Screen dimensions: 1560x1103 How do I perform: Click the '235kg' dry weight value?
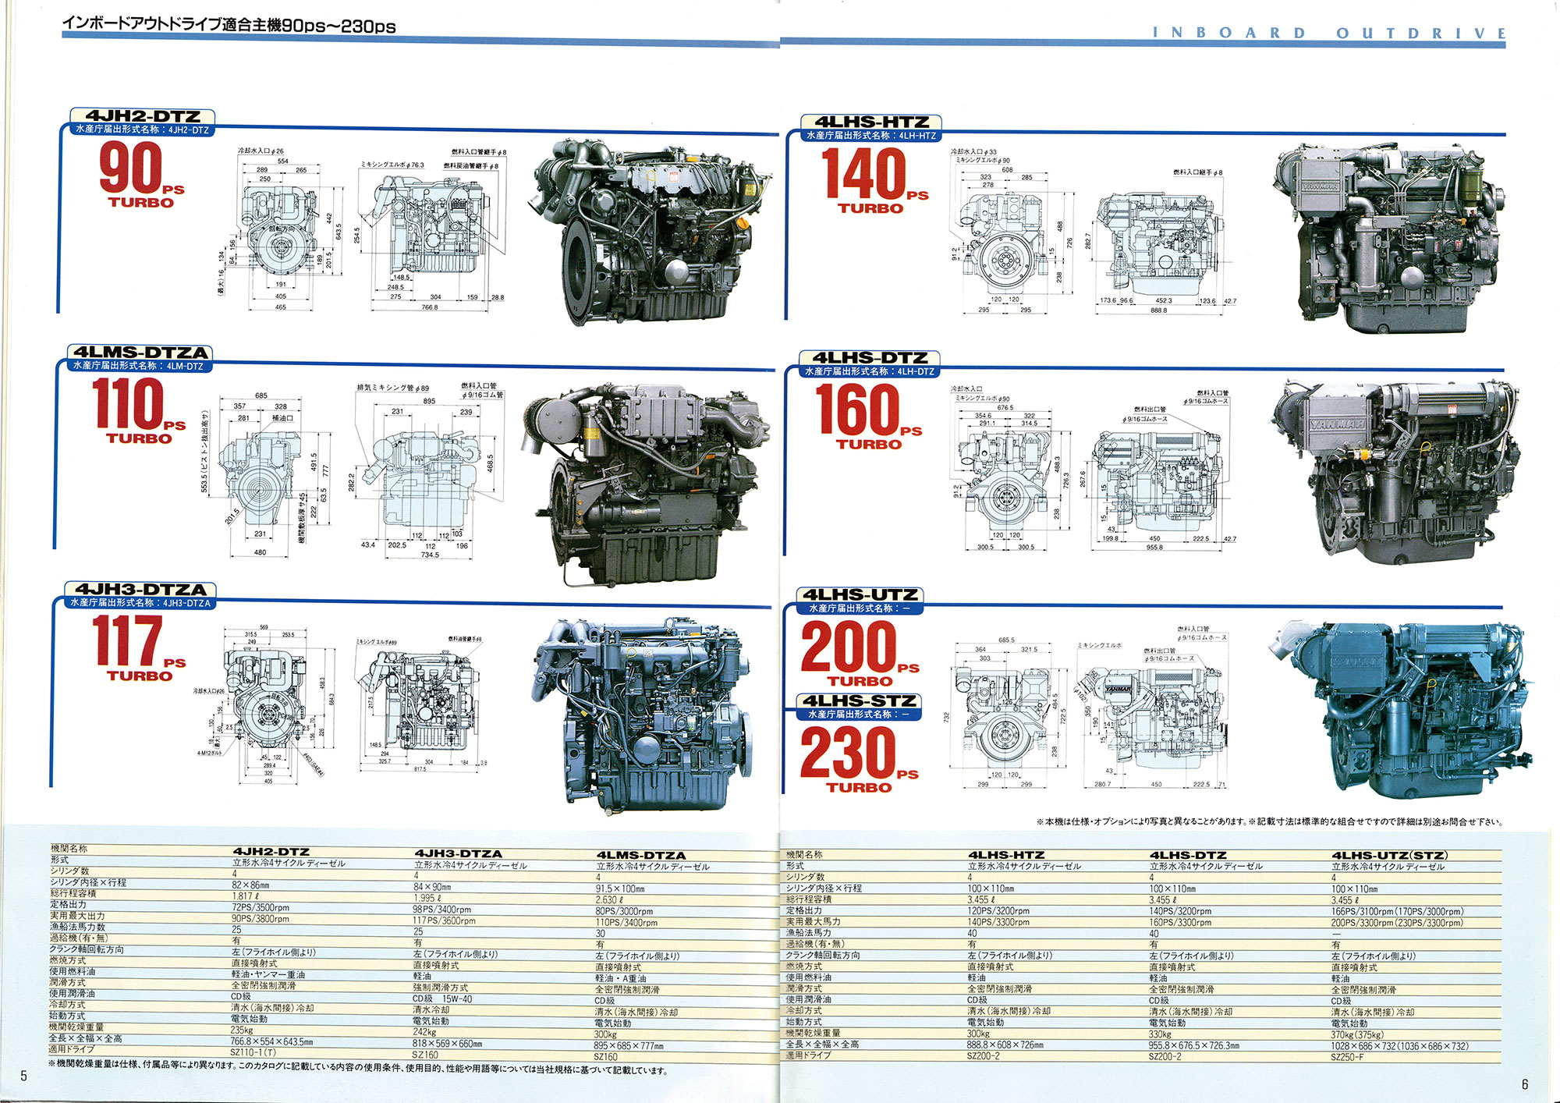tap(243, 1030)
